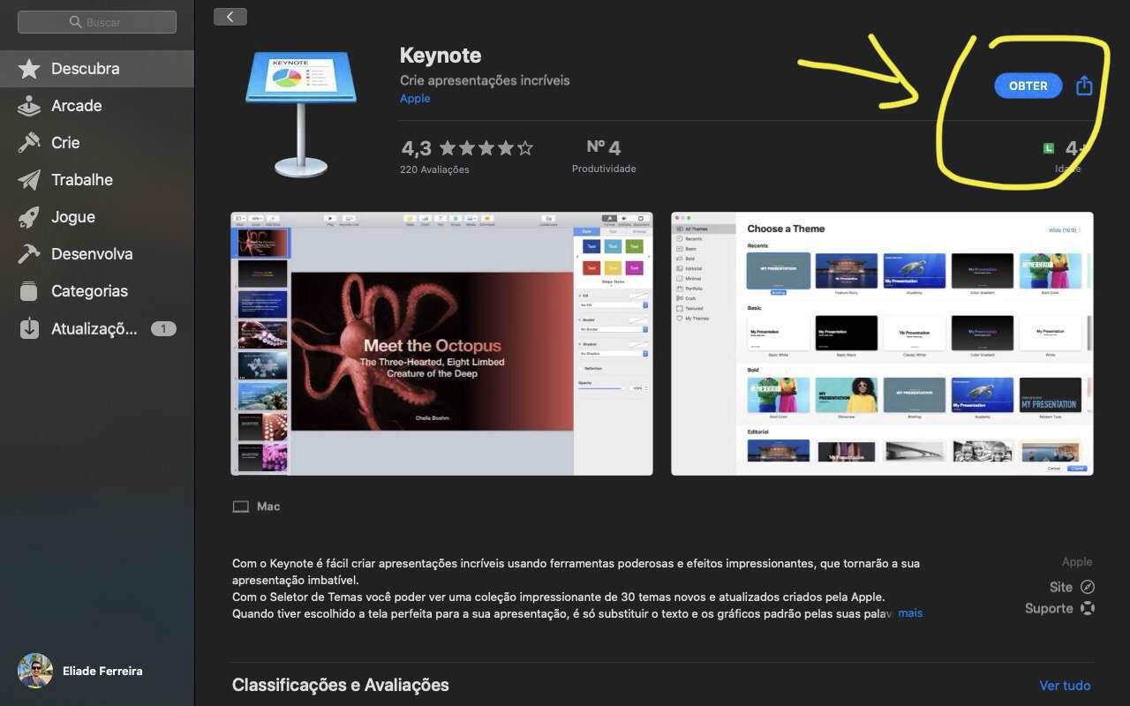Click the Trabalhe paper plane icon
Viewport: 1130px width, 706px height.
(29, 180)
